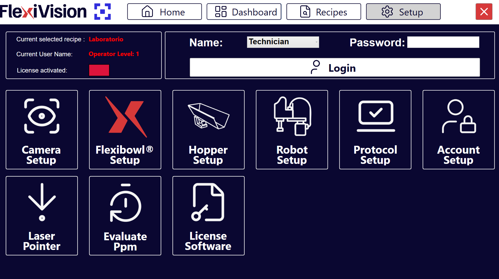Open Account Setup tile

tap(459, 130)
